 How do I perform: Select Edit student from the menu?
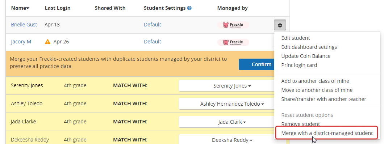pos(296,38)
